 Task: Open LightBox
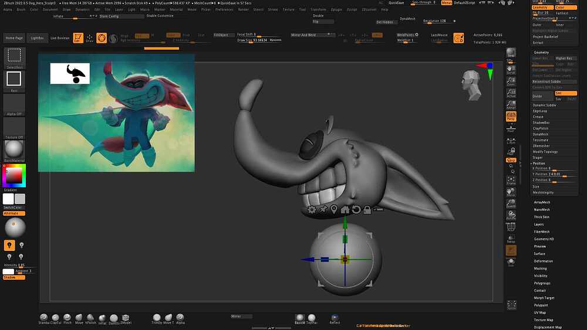pos(37,38)
